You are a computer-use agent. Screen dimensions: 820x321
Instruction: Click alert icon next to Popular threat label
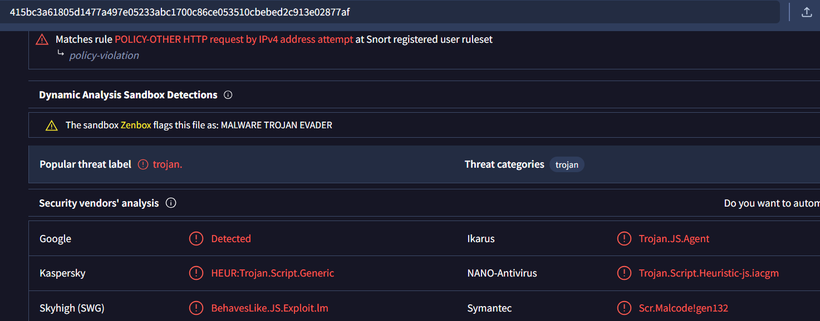point(143,164)
